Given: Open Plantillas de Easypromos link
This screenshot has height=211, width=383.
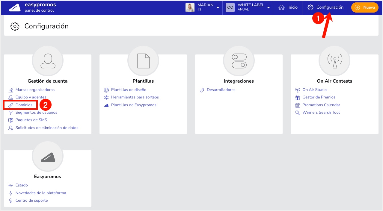Looking at the screenshot, I should (134, 105).
